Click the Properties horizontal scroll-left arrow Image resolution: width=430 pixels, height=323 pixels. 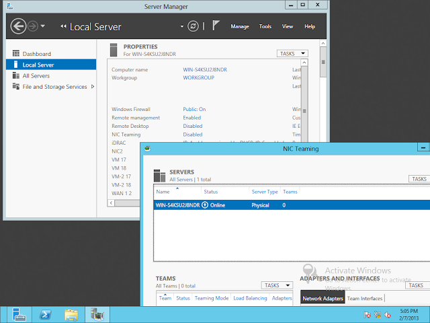[x=111, y=203]
